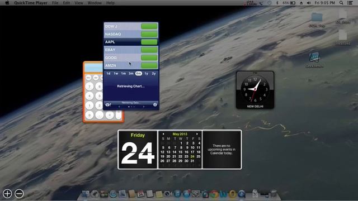Toggle the green change button for AAPL
This screenshot has height=201, width=358.
click(x=149, y=42)
